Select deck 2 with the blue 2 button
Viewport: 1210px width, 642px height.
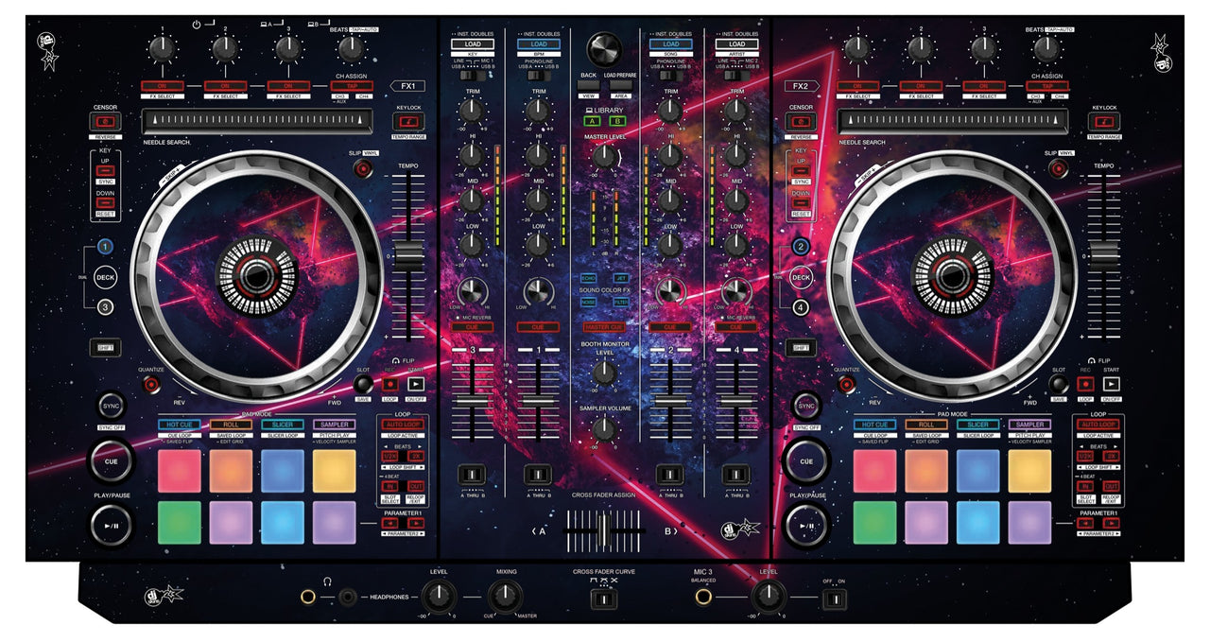click(801, 247)
